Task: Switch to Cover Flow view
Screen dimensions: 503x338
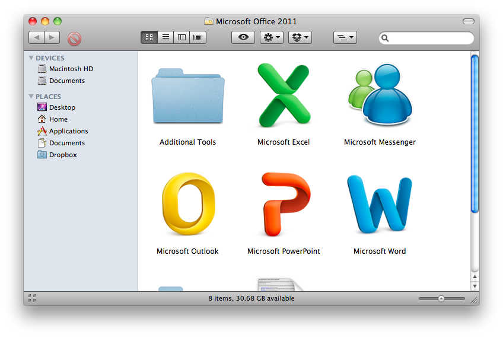Action: point(198,37)
